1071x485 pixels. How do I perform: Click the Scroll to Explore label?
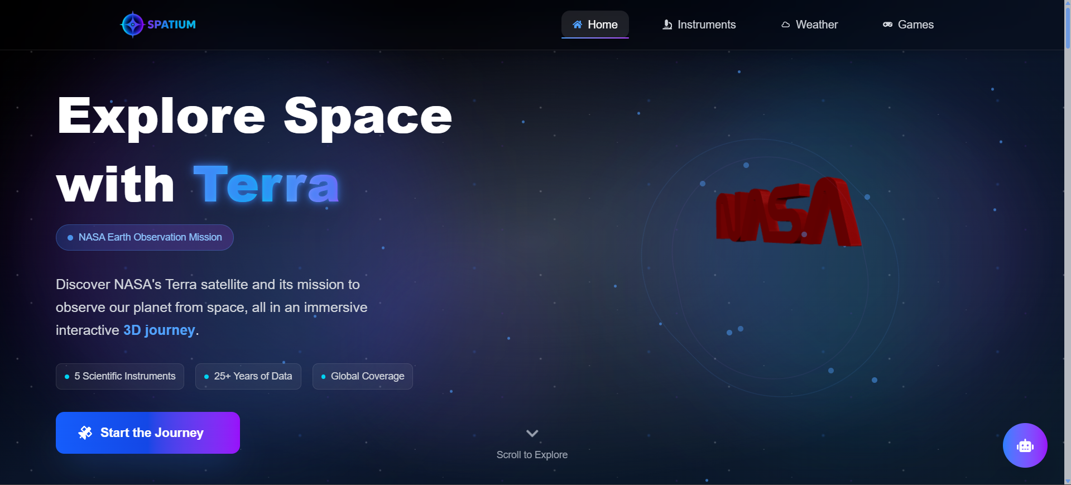click(x=532, y=455)
